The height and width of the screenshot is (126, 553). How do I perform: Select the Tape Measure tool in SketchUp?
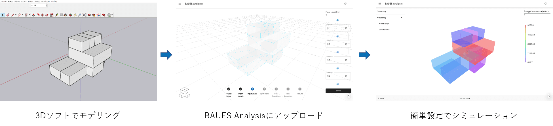[x=57, y=15]
